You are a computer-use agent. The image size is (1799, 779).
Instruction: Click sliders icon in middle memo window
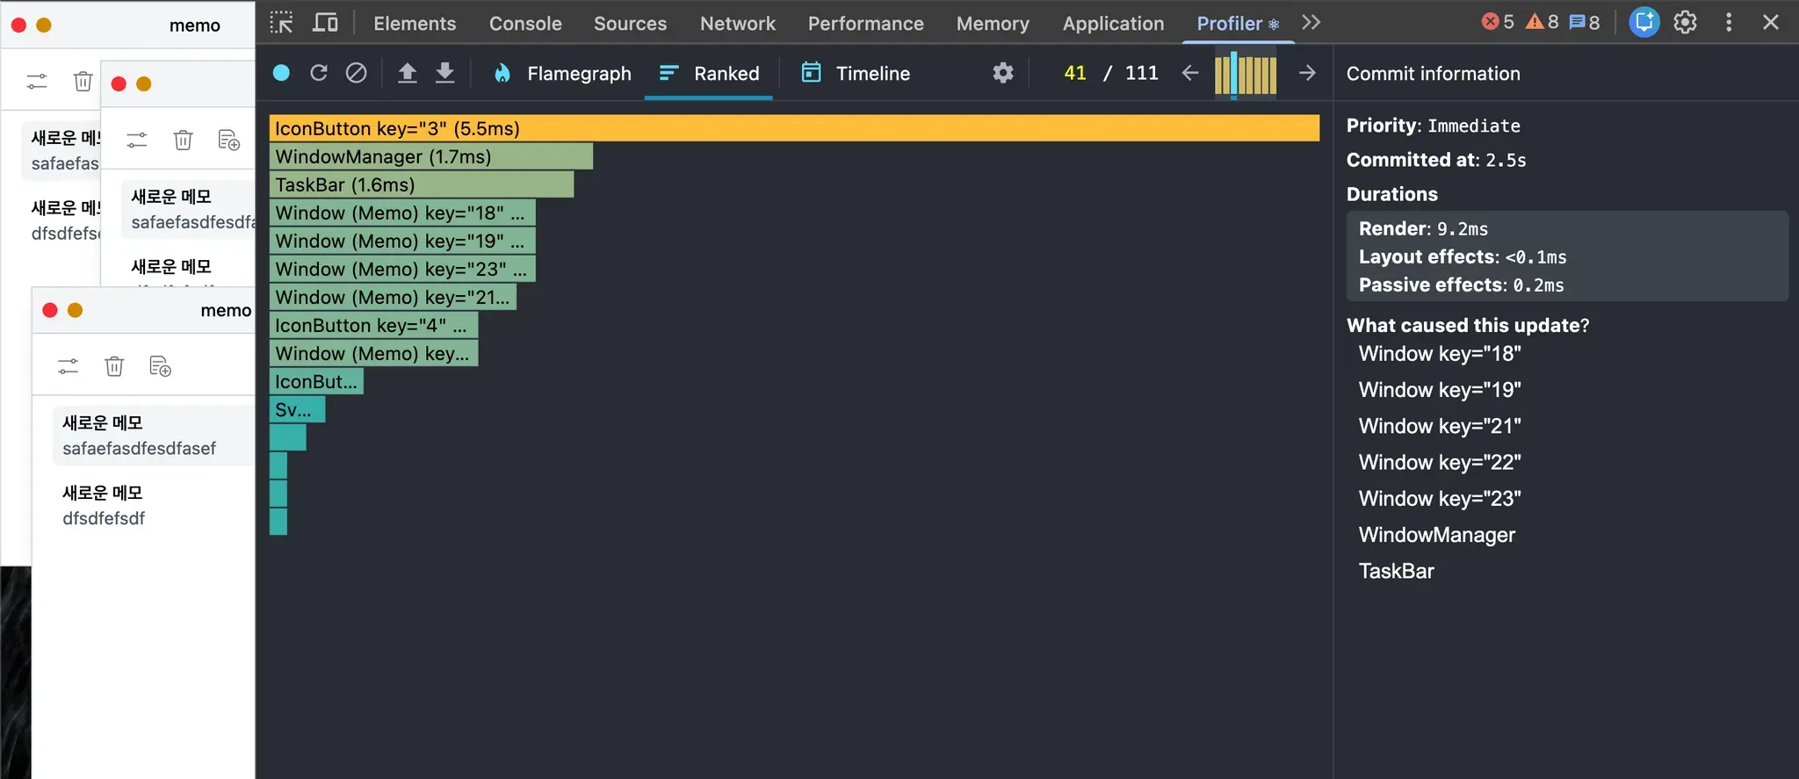pyautogui.click(x=136, y=140)
